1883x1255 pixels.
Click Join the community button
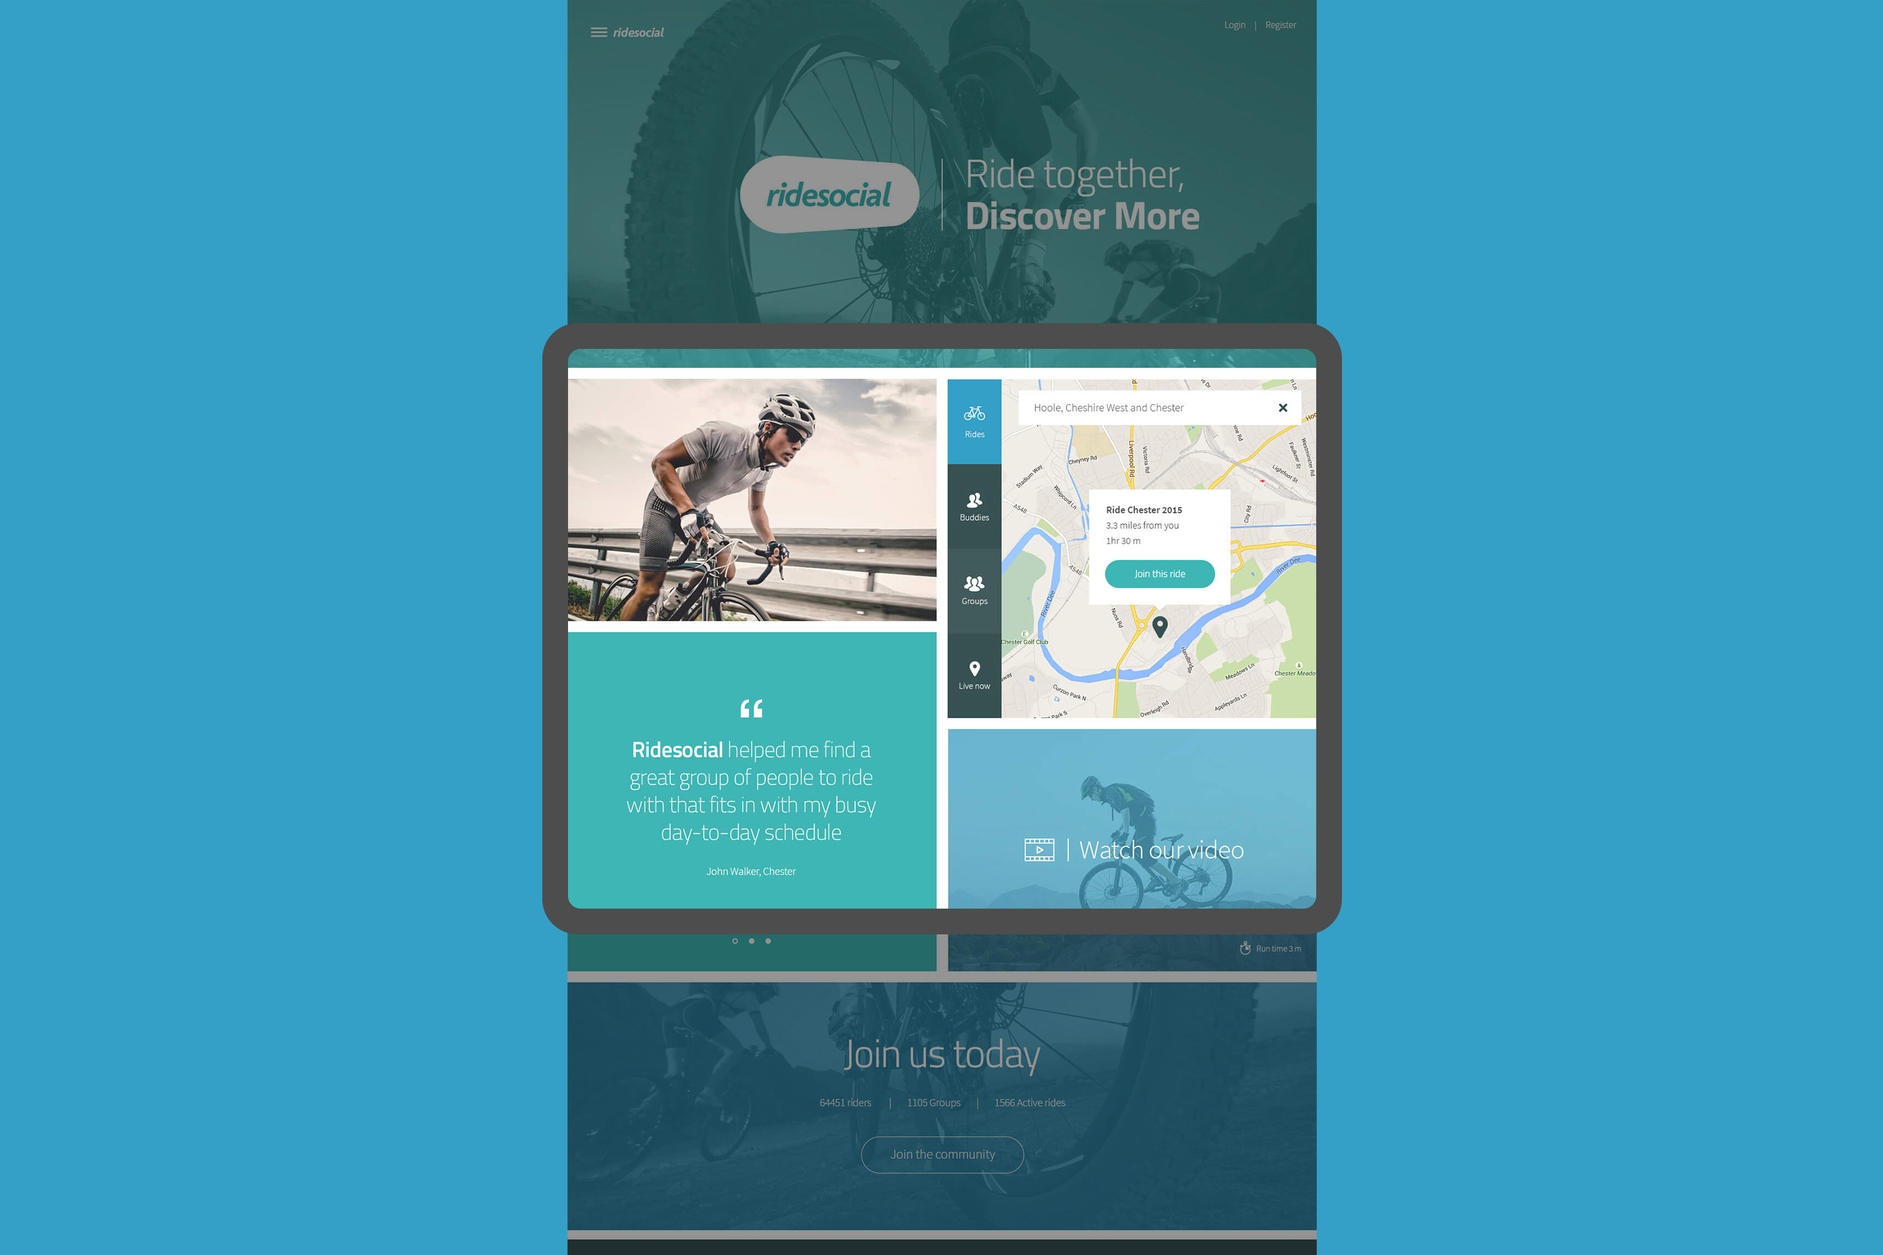pyautogui.click(x=942, y=1154)
